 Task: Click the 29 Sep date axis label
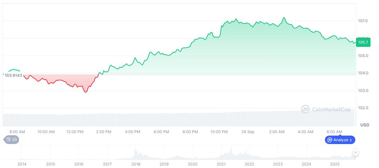[x=248, y=132]
